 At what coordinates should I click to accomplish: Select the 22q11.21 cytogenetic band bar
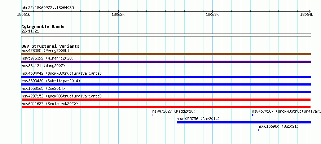click(166, 35)
